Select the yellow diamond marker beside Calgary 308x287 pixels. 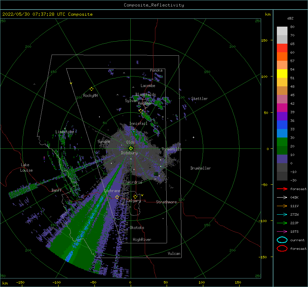[135, 197]
